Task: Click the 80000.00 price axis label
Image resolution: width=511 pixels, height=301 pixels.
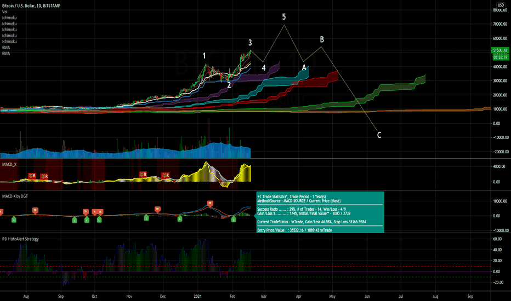Action: (x=500, y=10)
